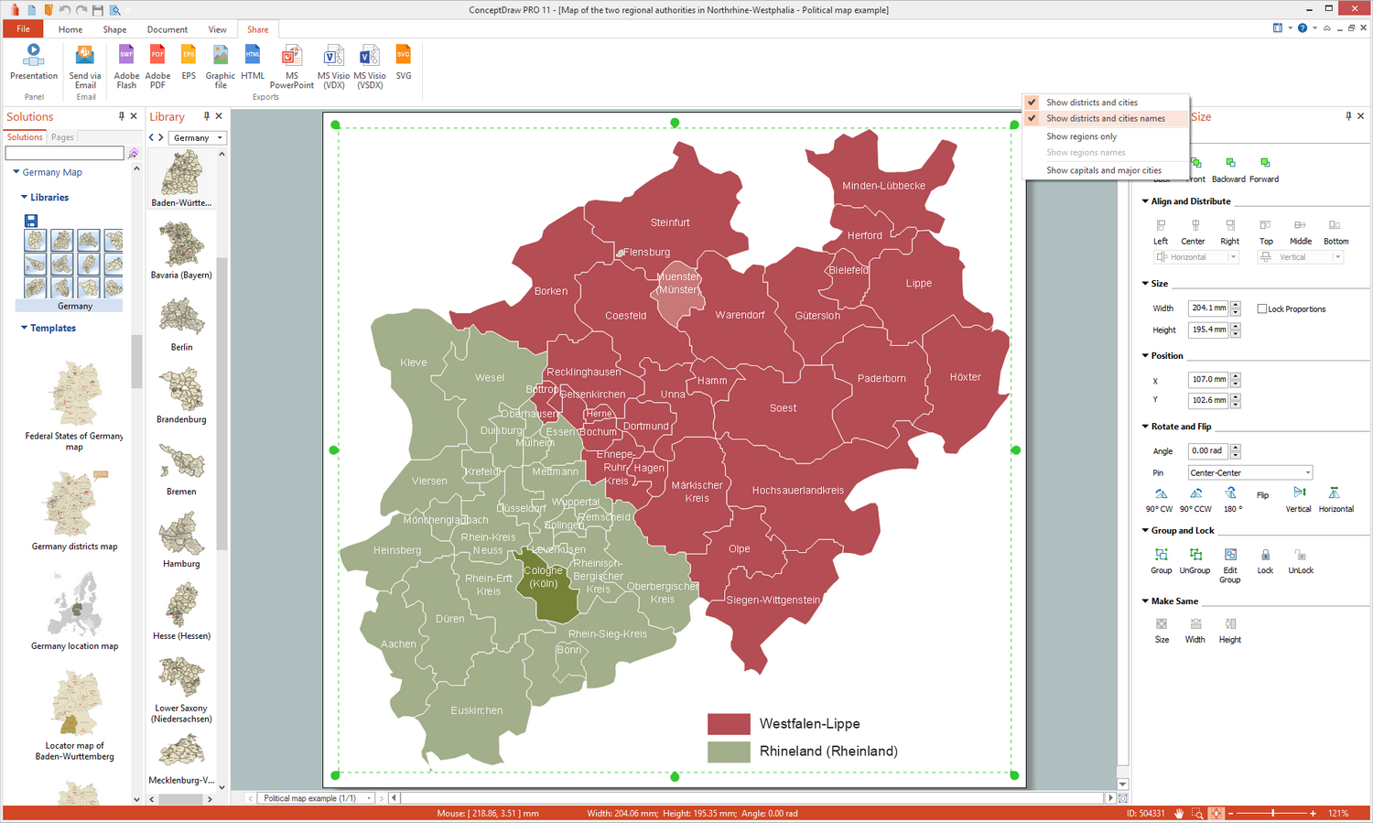Align selection to Center
Viewport: 1373px width, 823px height.
coord(1194,233)
